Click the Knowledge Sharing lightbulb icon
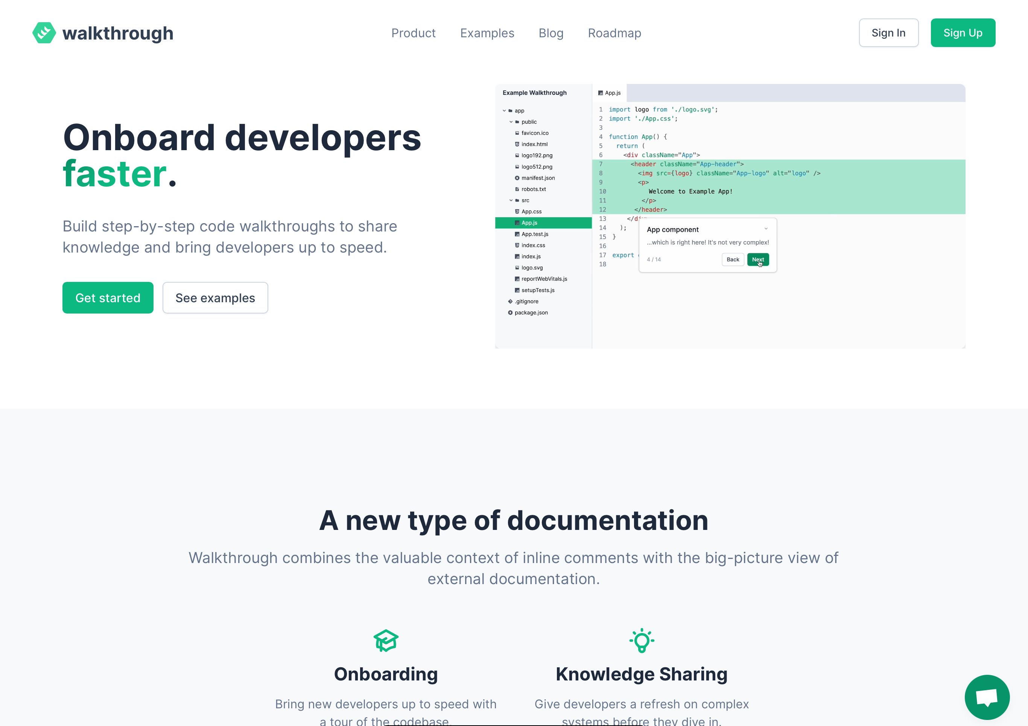Screen dimensions: 1028x726 [642, 641]
